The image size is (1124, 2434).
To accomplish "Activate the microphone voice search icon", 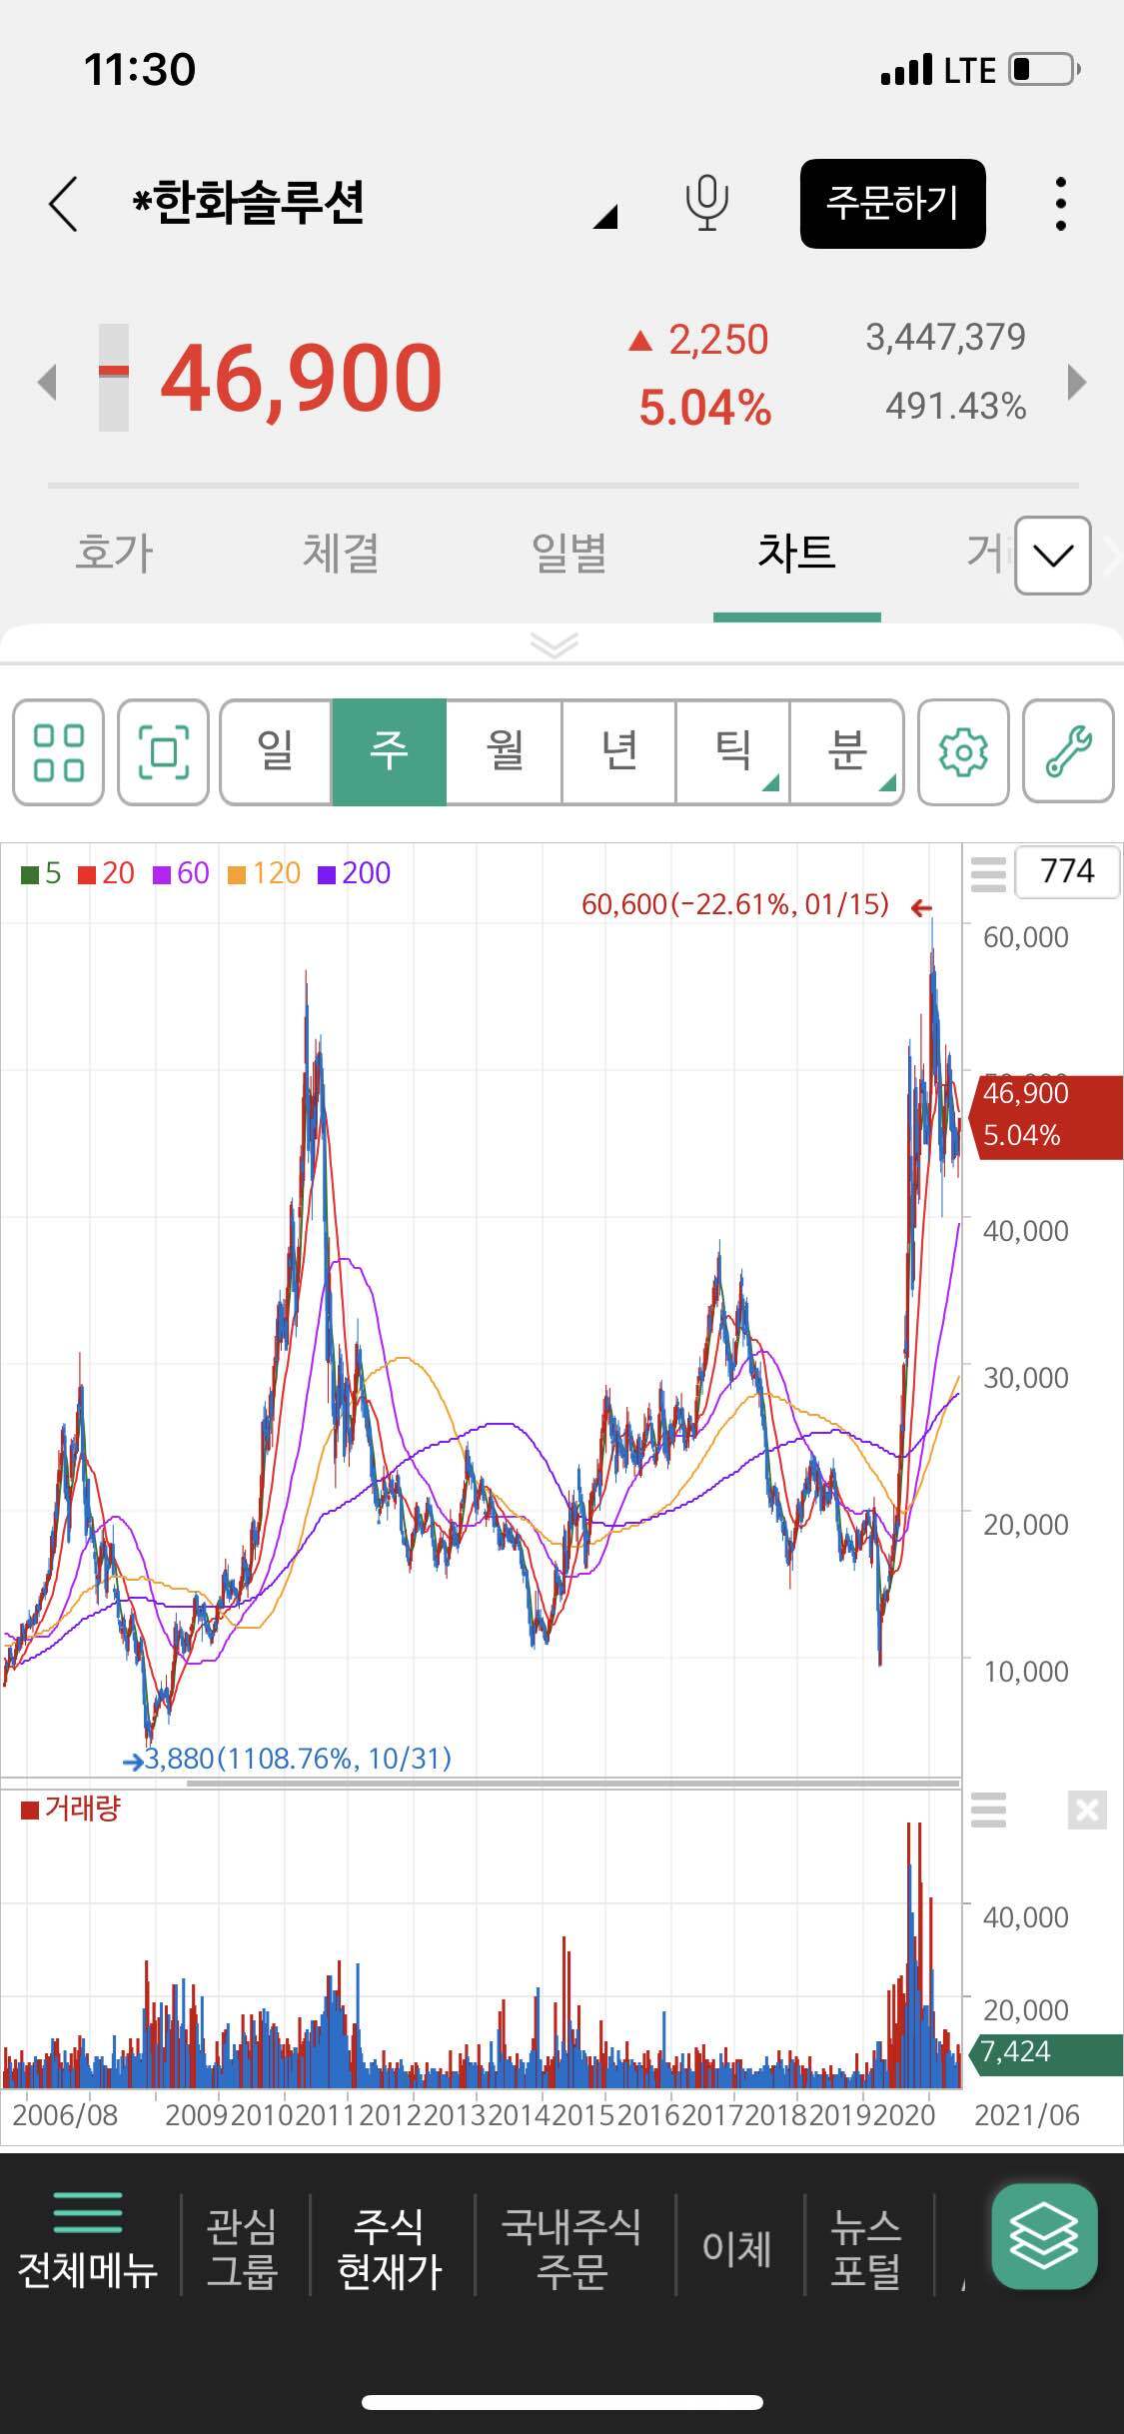I will (706, 203).
